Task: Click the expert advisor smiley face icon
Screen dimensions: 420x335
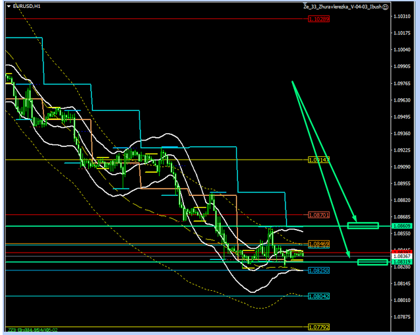Action: [385, 7]
